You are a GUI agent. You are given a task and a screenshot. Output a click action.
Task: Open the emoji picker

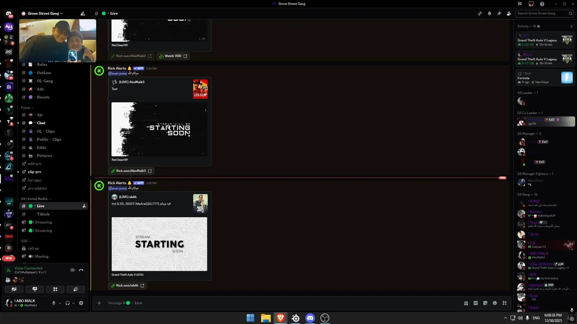pos(495,303)
